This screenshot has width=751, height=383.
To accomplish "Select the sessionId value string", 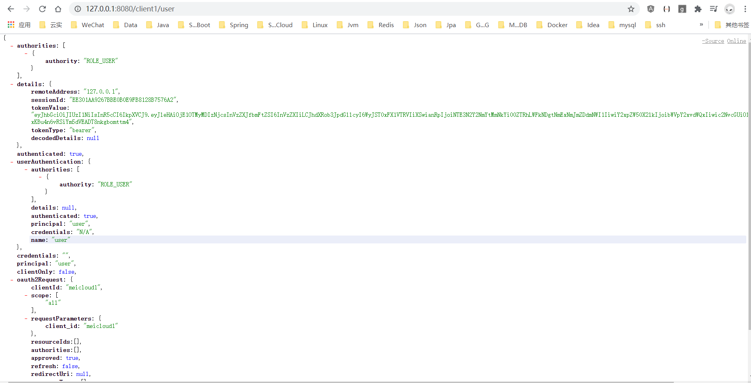I will 124,100.
